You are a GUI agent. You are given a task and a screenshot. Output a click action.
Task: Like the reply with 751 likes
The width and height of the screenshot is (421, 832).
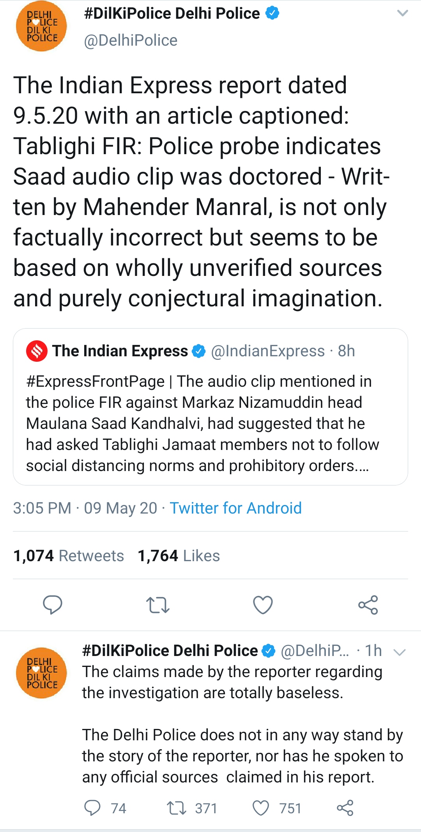[x=261, y=808]
